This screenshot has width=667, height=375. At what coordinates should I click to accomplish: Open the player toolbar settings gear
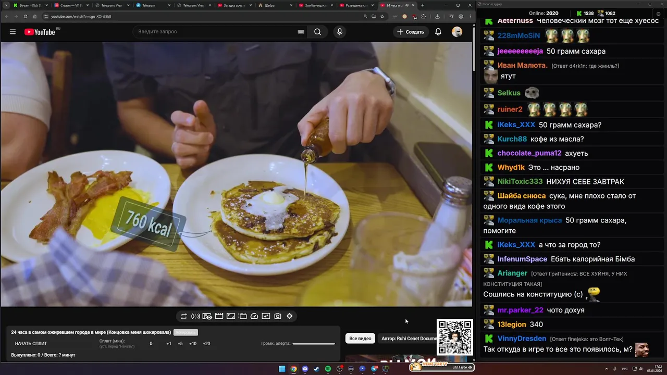coord(290,316)
